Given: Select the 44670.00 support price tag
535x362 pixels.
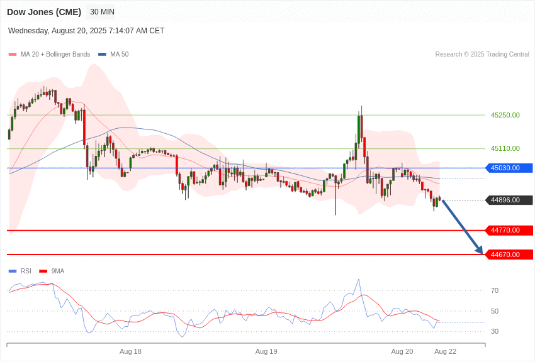Looking at the screenshot, I should [x=509, y=255].
